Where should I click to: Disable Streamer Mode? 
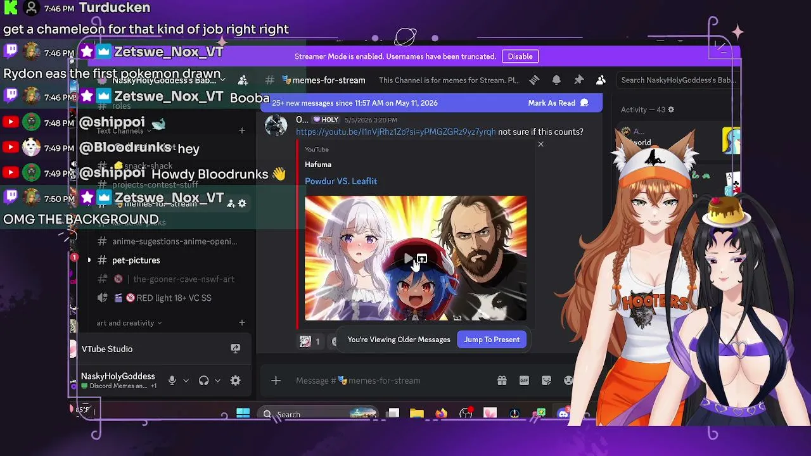pos(520,56)
